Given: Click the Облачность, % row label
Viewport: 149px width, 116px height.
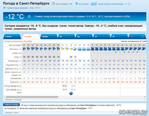Looking at the screenshot, I should 15,49.
